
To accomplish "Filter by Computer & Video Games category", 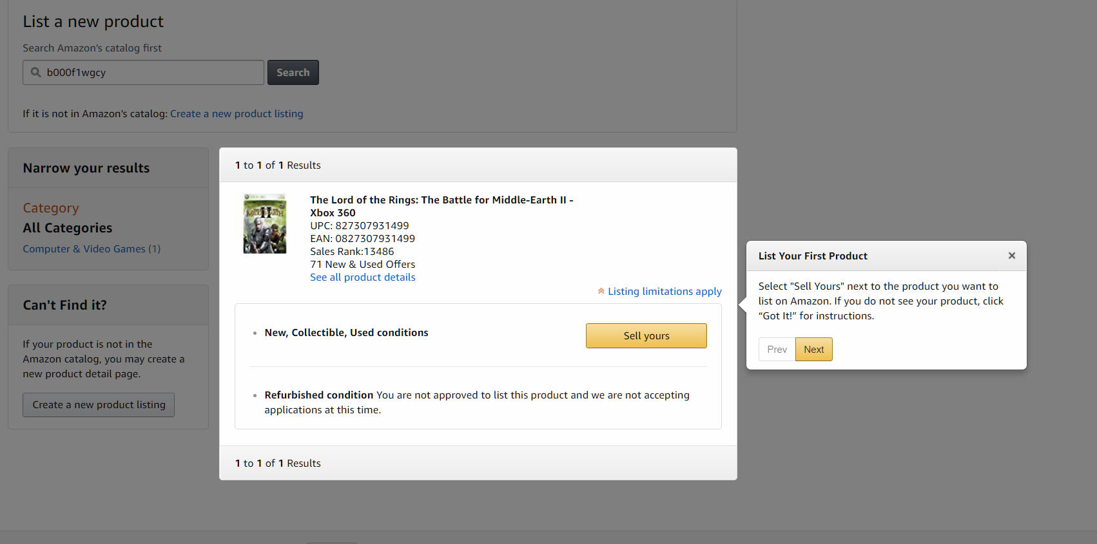I will (84, 249).
